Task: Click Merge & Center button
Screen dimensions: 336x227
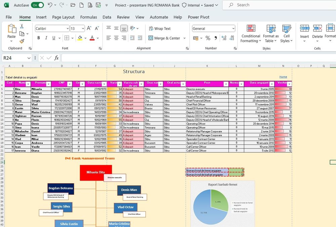Action: pyautogui.click(x=164, y=38)
